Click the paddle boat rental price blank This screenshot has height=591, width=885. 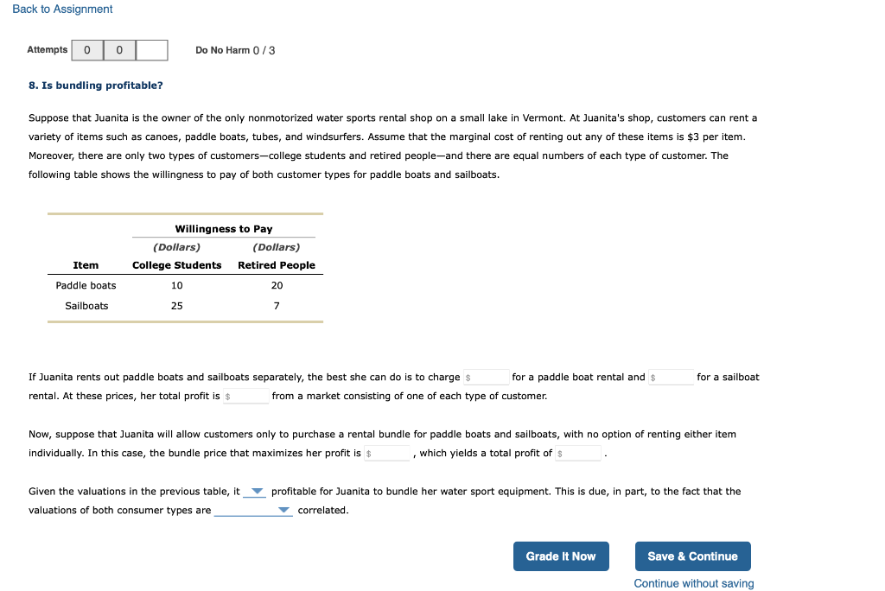[x=485, y=377]
